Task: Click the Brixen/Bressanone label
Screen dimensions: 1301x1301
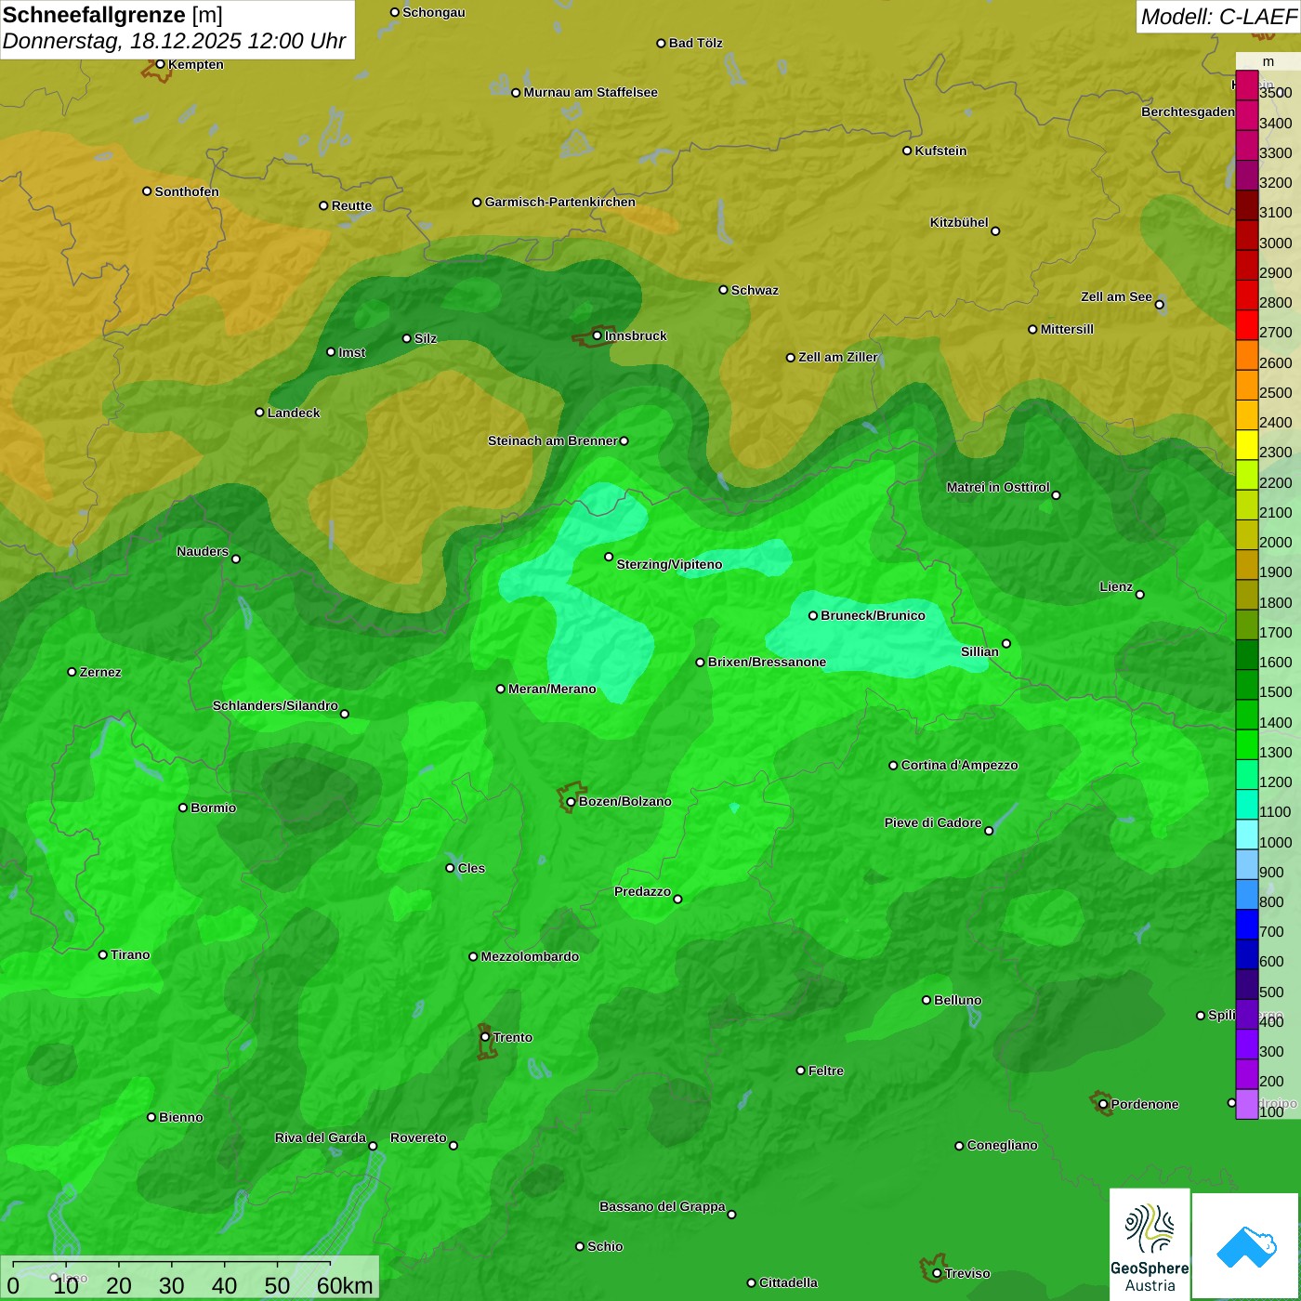Action: tap(767, 662)
